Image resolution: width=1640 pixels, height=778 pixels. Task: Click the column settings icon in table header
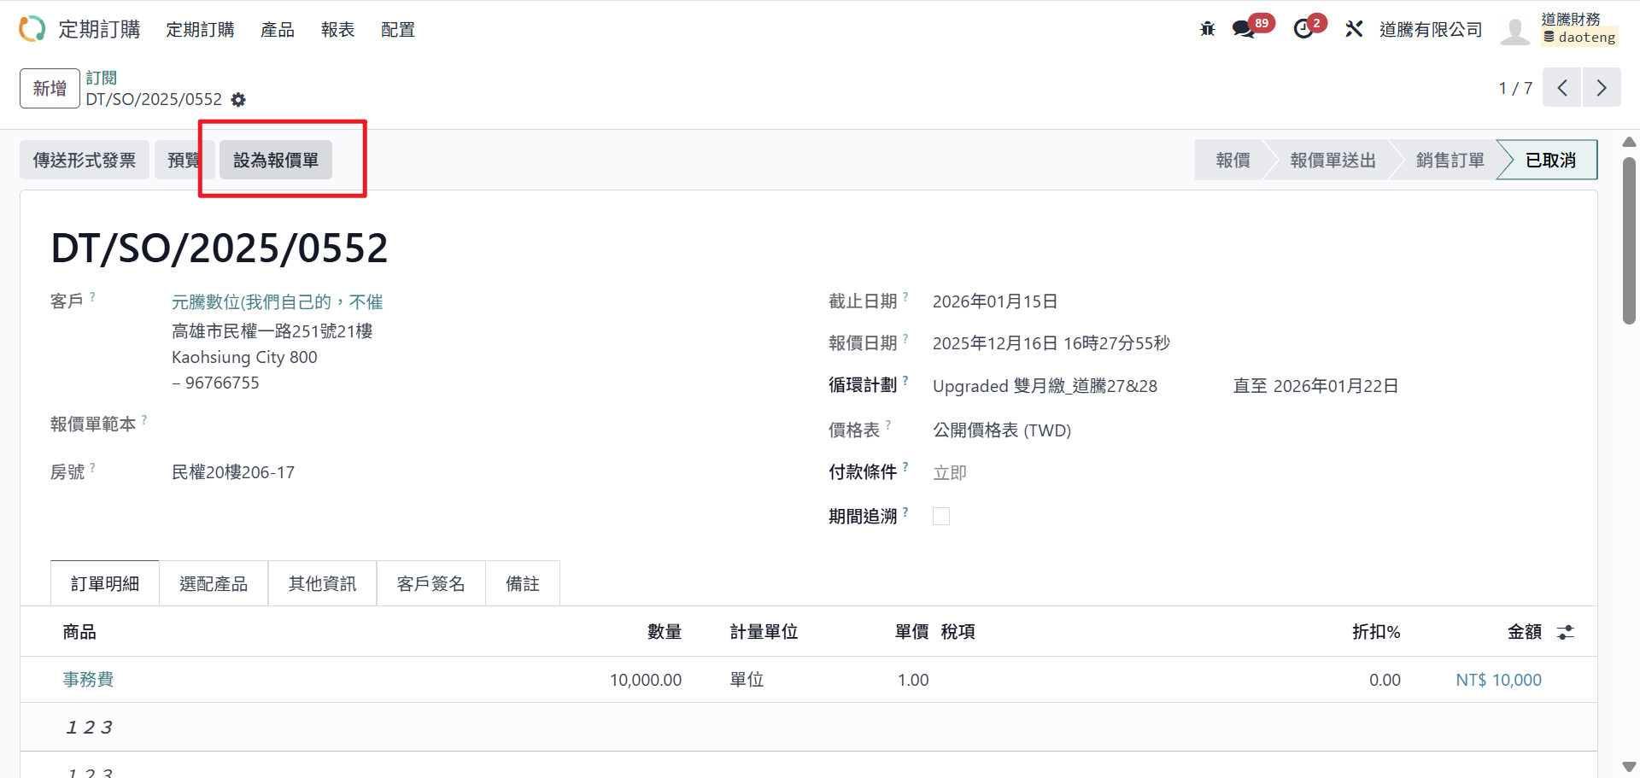(x=1565, y=632)
